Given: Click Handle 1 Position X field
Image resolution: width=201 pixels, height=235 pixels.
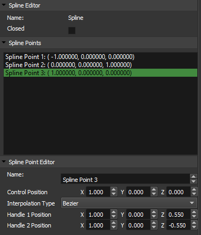Looking at the screenshot, I should [x=98, y=214].
